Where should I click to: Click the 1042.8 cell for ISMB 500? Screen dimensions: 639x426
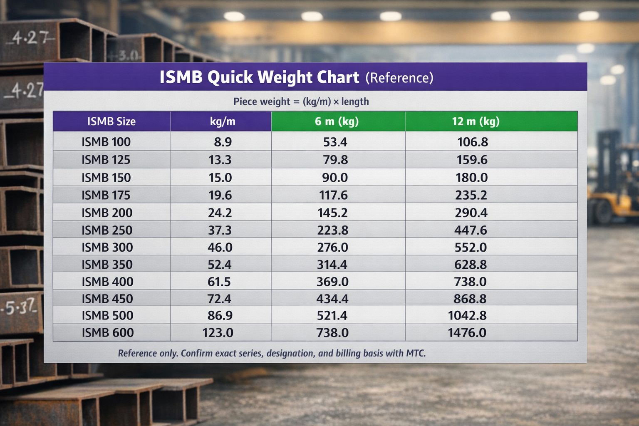click(x=467, y=315)
